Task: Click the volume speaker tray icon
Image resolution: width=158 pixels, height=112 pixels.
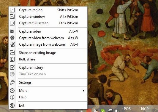Action: coord(117,111)
